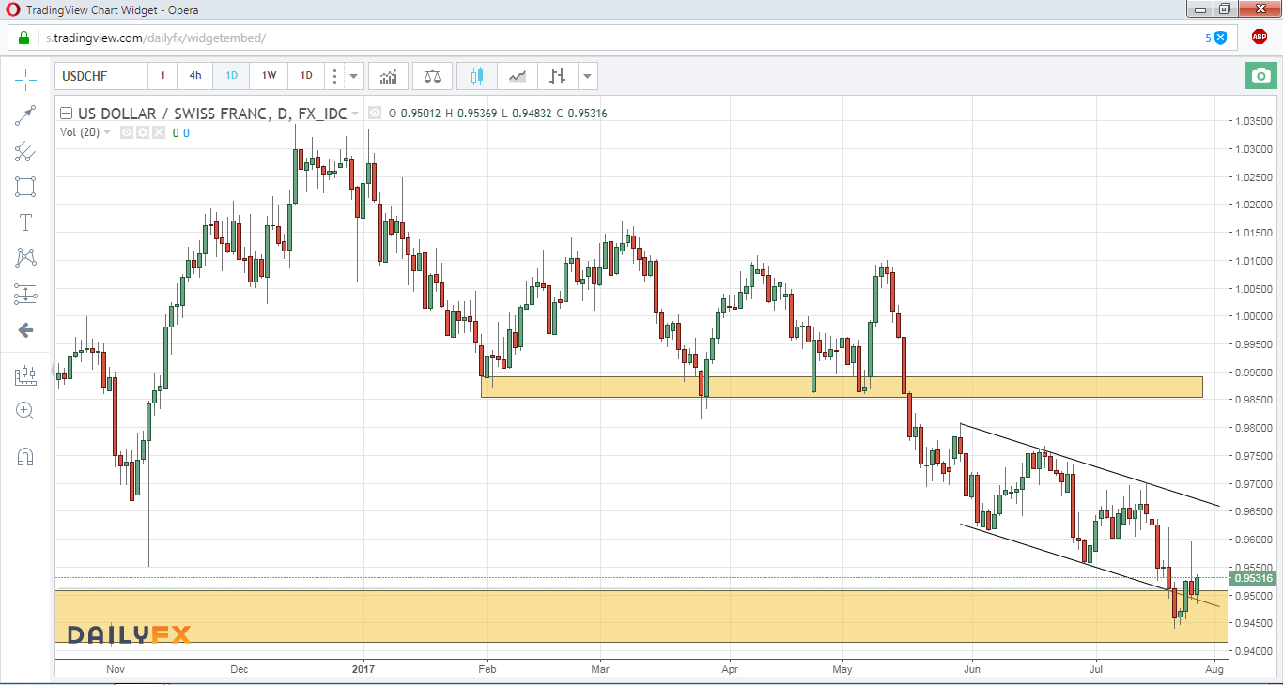Select the rectangle shape tool

coord(25,187)
